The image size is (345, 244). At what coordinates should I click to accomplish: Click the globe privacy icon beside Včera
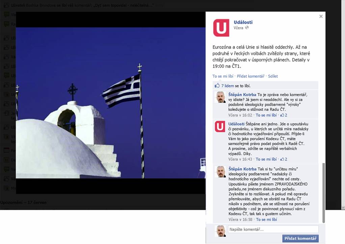click(247, 28)
